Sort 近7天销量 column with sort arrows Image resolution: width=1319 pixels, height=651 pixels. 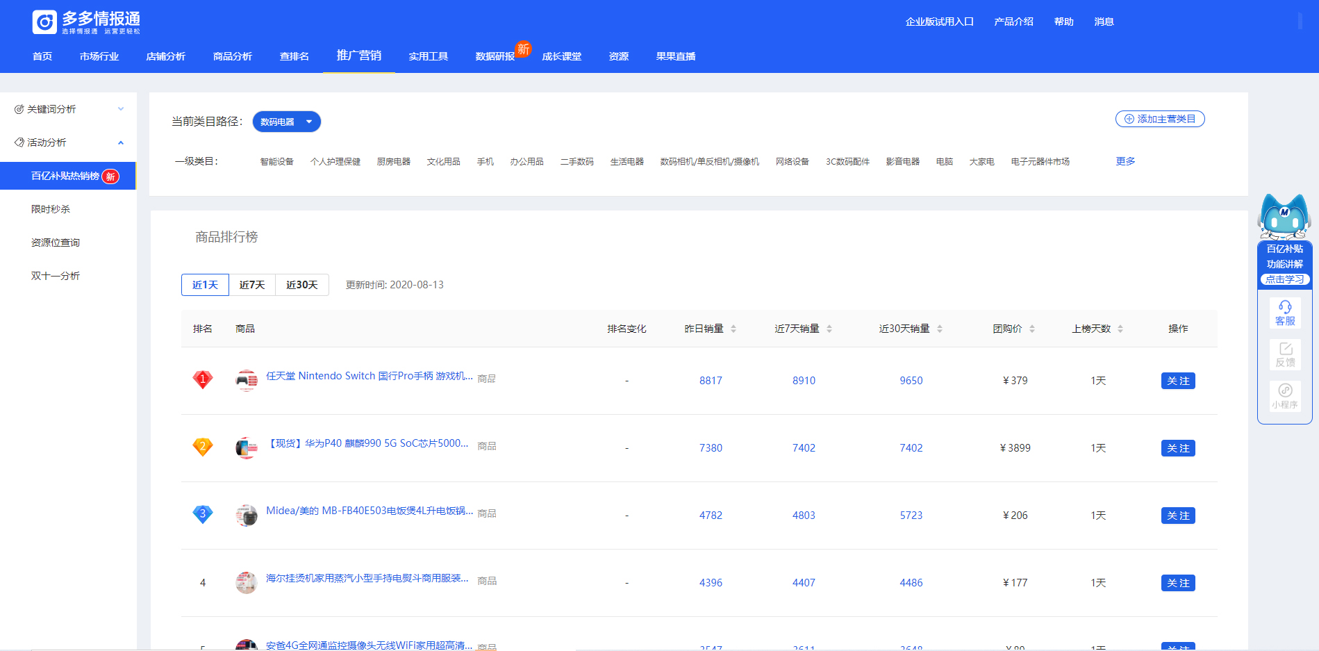[829, 329]
